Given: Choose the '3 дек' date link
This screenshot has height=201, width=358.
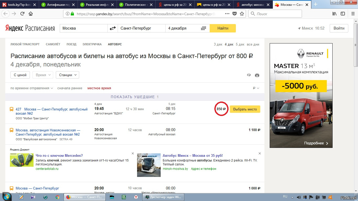Looking at the screenshot, I should click(218, 44).
